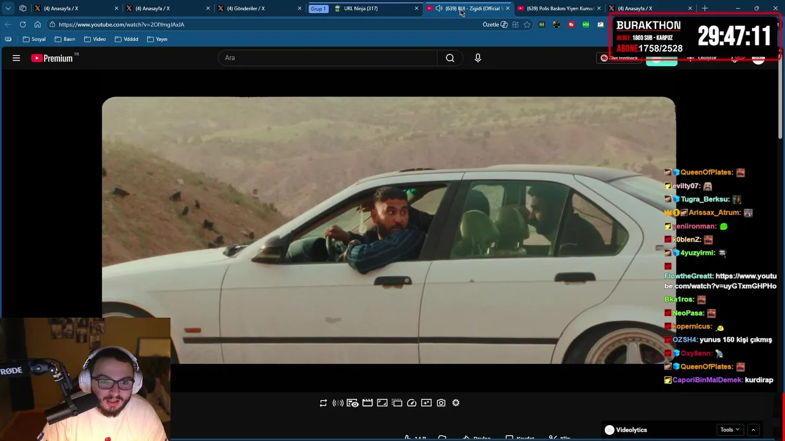Click the dotted-top window icon

(397, 403)
